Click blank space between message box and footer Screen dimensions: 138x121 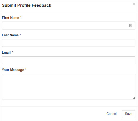point(68,103)
